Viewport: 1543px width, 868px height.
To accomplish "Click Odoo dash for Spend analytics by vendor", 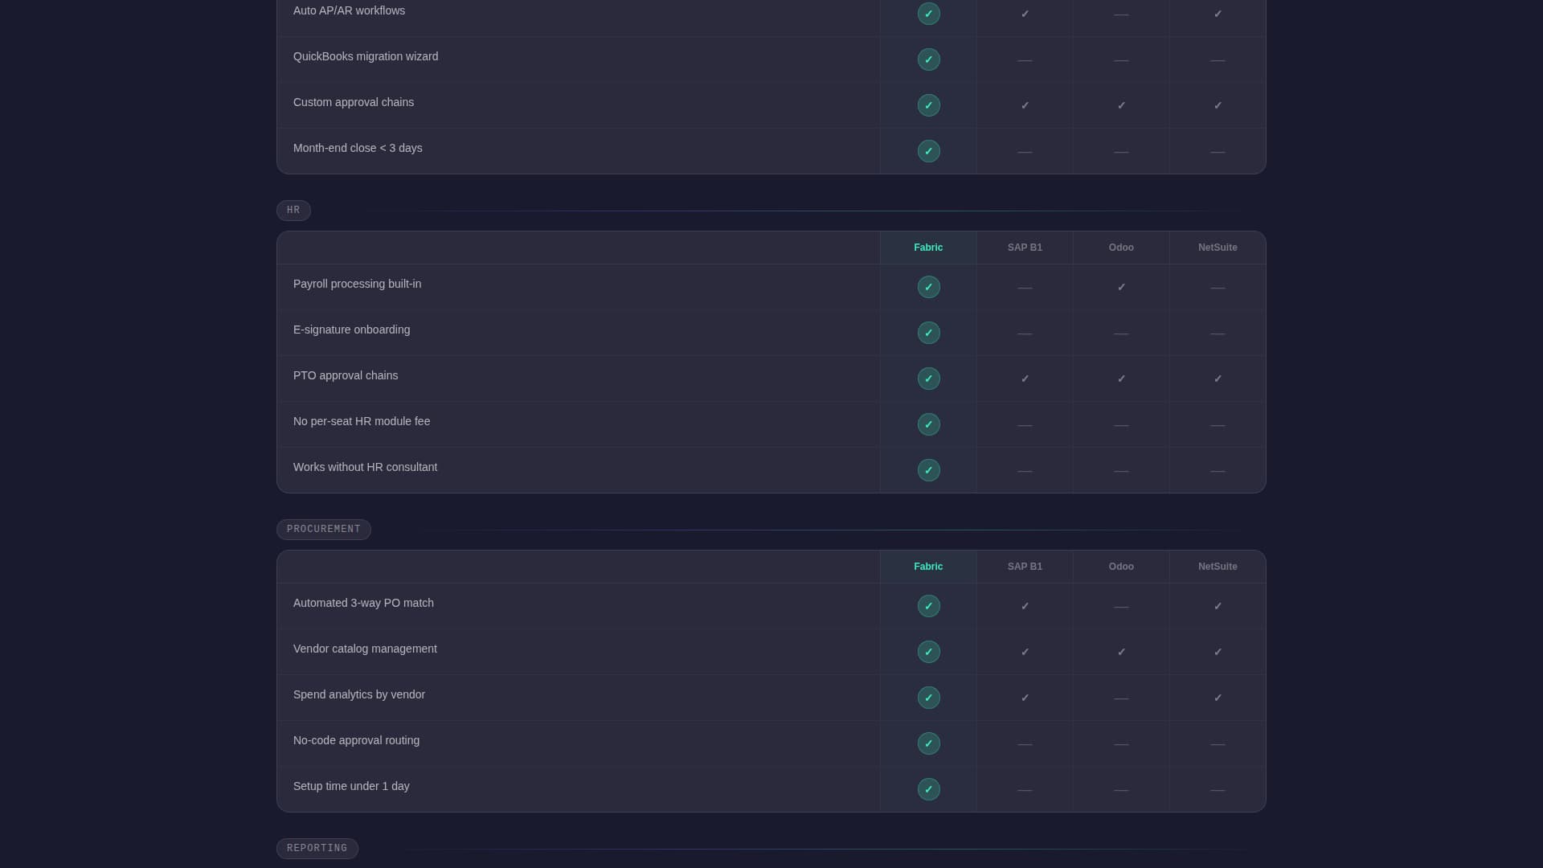I will (x=1121, y=698).
